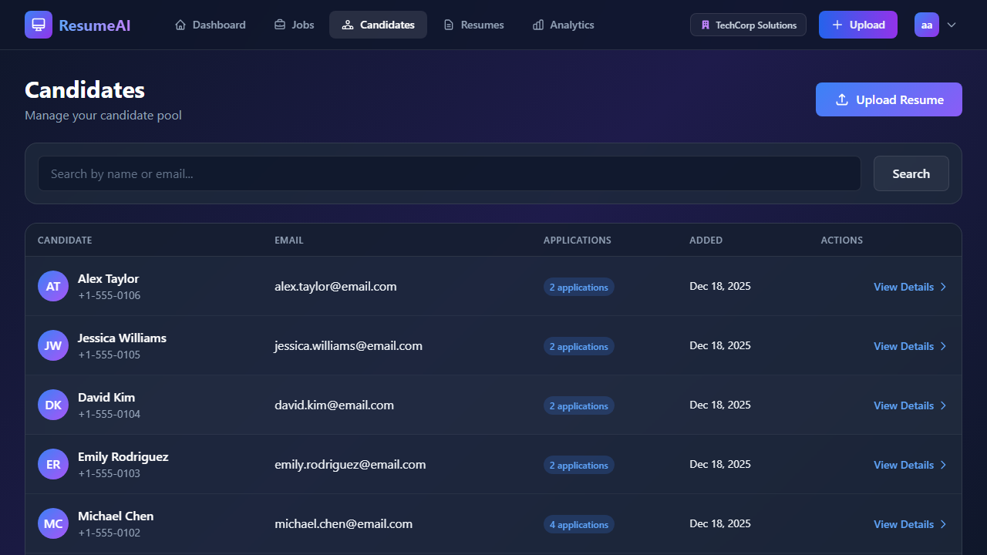Go to the Resumes section
987x555 pixels.
[473, 25]
